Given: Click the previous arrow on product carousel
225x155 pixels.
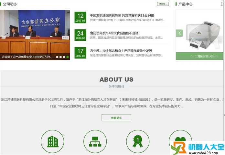Looking at the screenshot, I should pos(179,33).
